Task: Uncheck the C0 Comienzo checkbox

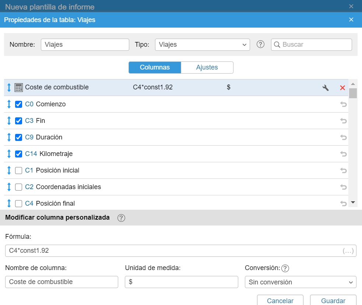Action: [x=19, y=104]
